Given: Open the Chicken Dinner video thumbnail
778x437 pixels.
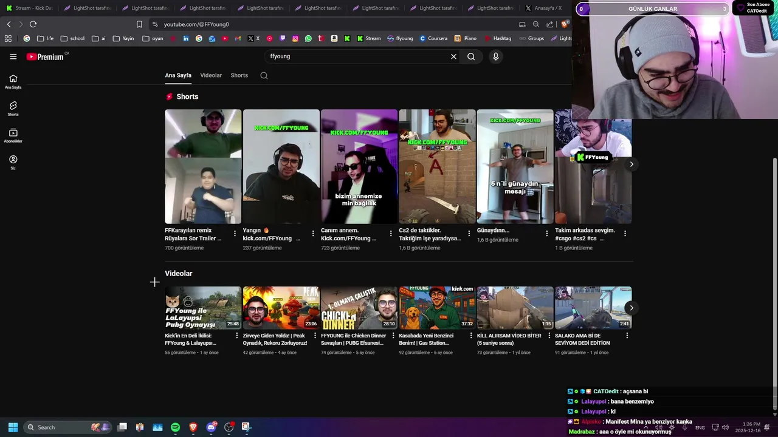Looking at the screenshot, I should tap(359, 308).
